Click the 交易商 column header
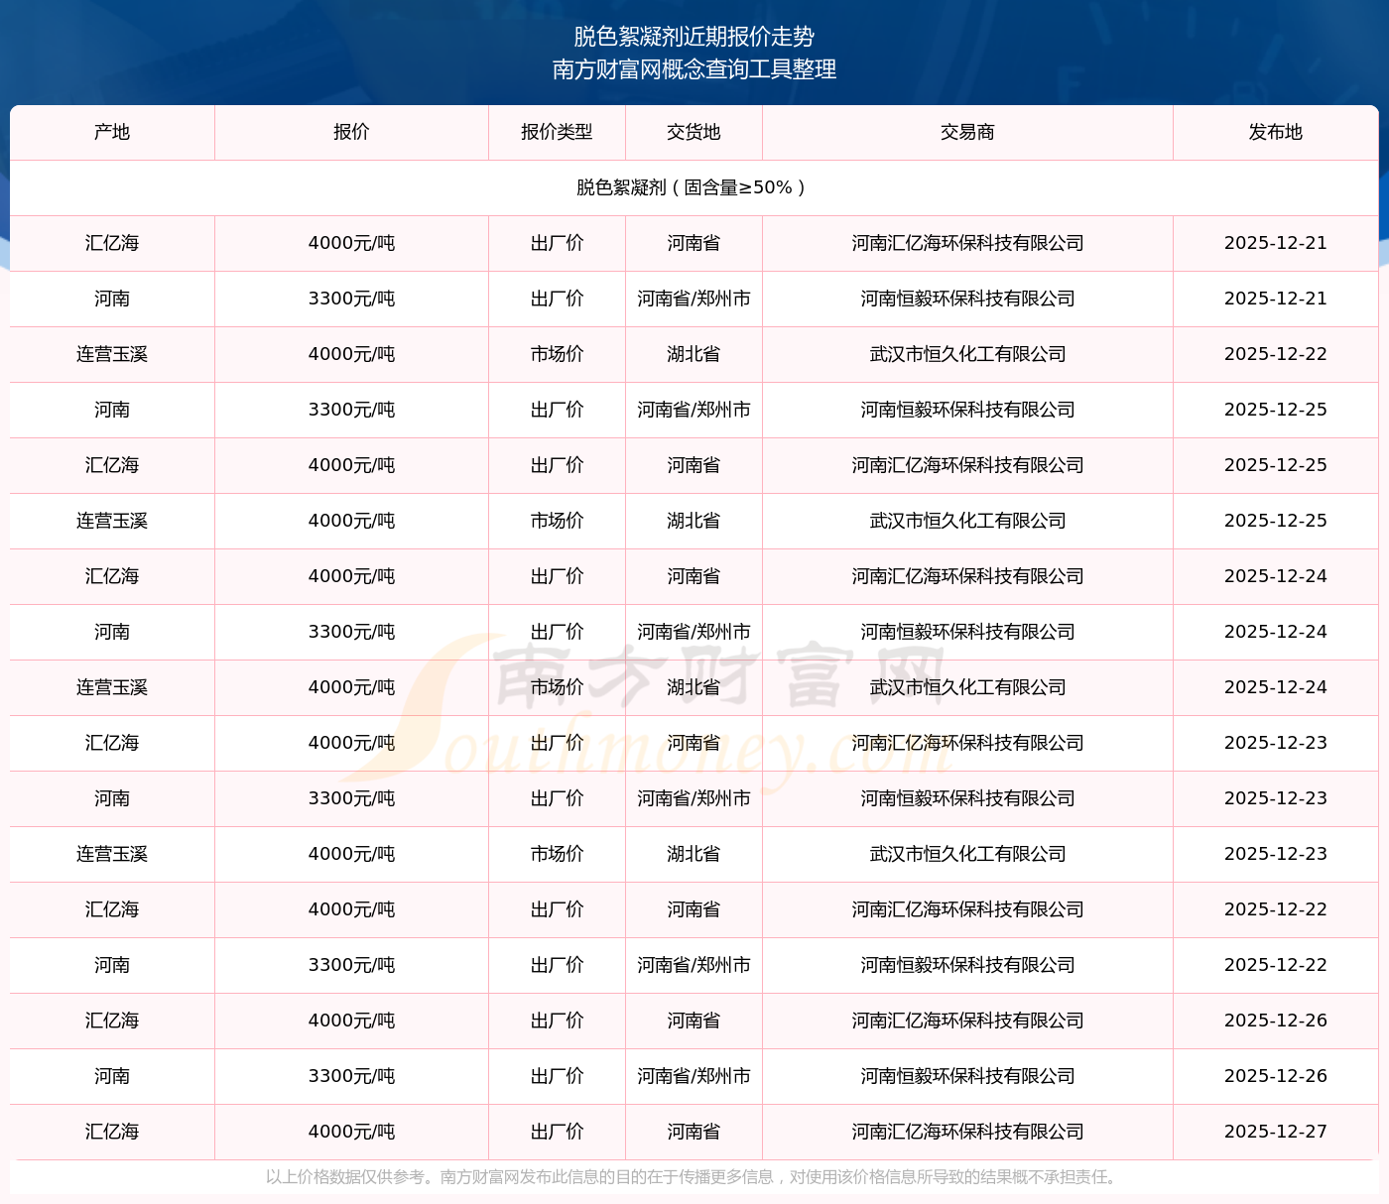The width and height of the screenshot is (1389, 1204). 967,132
